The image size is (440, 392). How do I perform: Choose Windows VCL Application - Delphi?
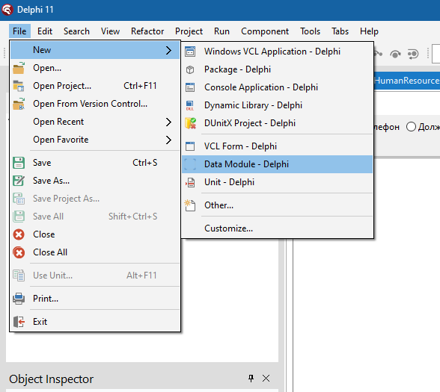277,52
